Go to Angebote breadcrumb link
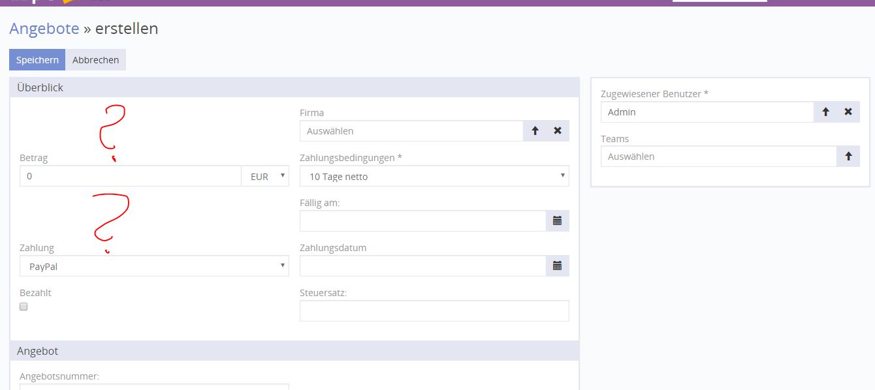The height and width of the screenshot is (390, 875). tap(44, 29)
